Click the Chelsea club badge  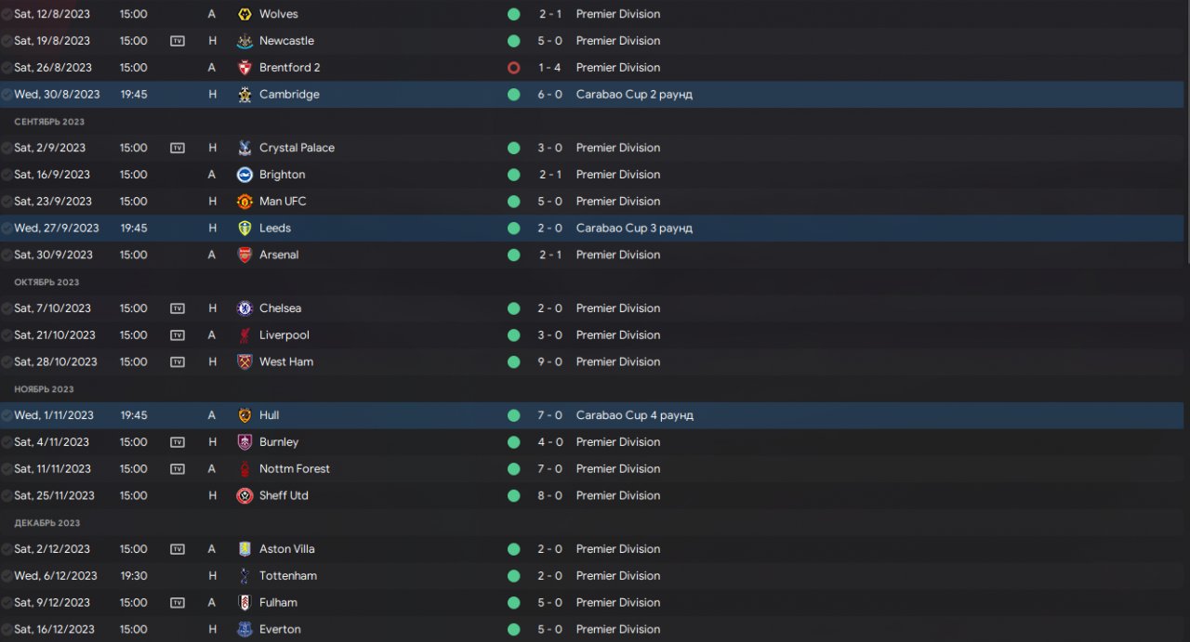click(x=245, y=308)
